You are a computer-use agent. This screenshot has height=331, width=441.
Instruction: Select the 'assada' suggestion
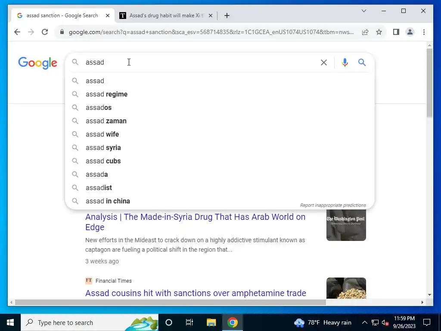(220, 174)
